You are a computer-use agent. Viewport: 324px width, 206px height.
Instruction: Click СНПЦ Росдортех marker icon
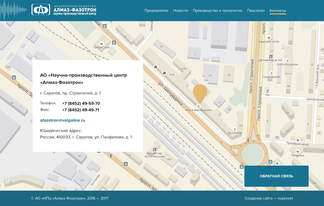(x=288, y=60)
